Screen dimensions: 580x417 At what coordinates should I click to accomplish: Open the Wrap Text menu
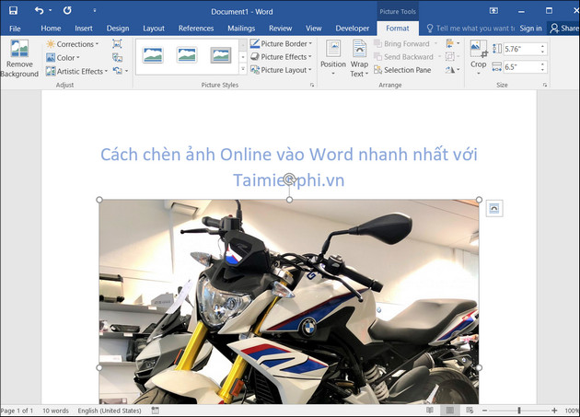pos(359,58)
